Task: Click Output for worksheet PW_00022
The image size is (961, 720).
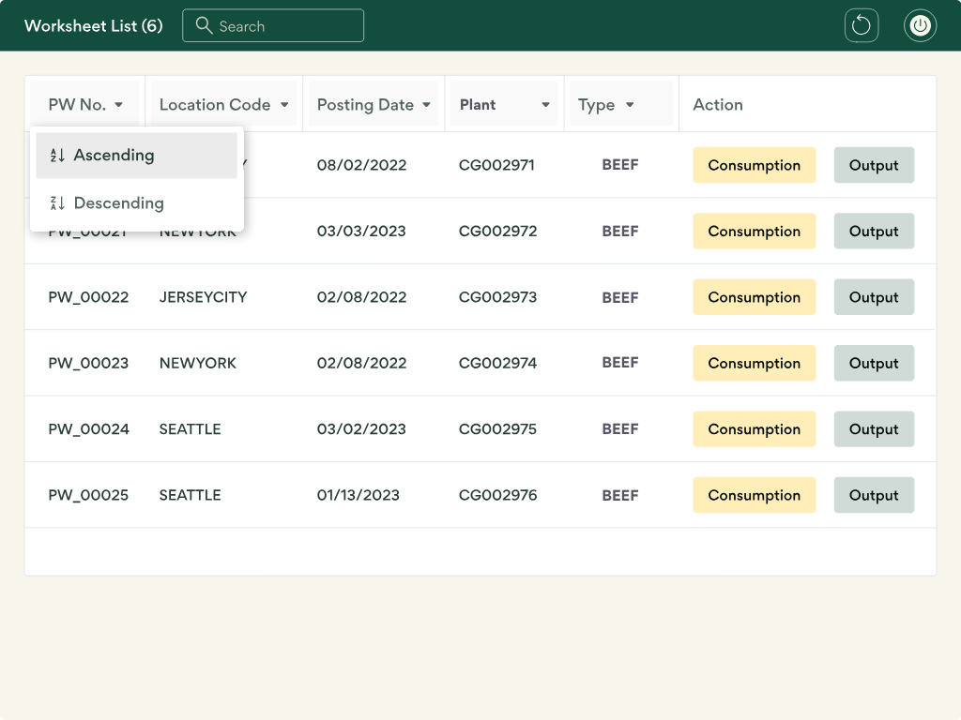Action: [873, 297]
